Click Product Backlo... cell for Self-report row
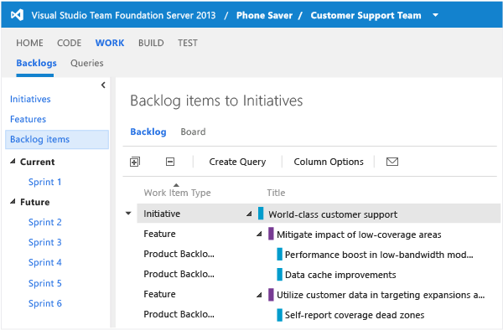This screenshot has width=503, height=330. (179, 314)
